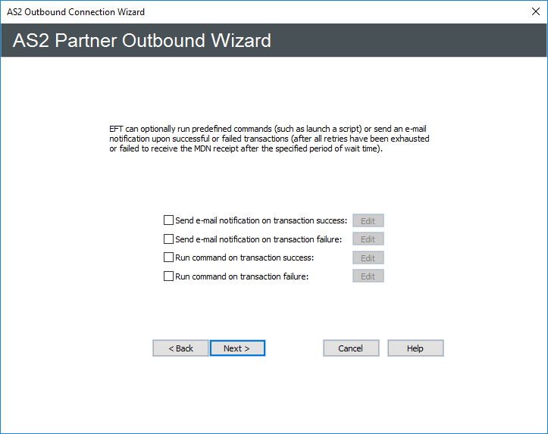This screenshot has width=548, height=434.
Task: Go to previous step with Back button
Action: (x=180, y=348)
